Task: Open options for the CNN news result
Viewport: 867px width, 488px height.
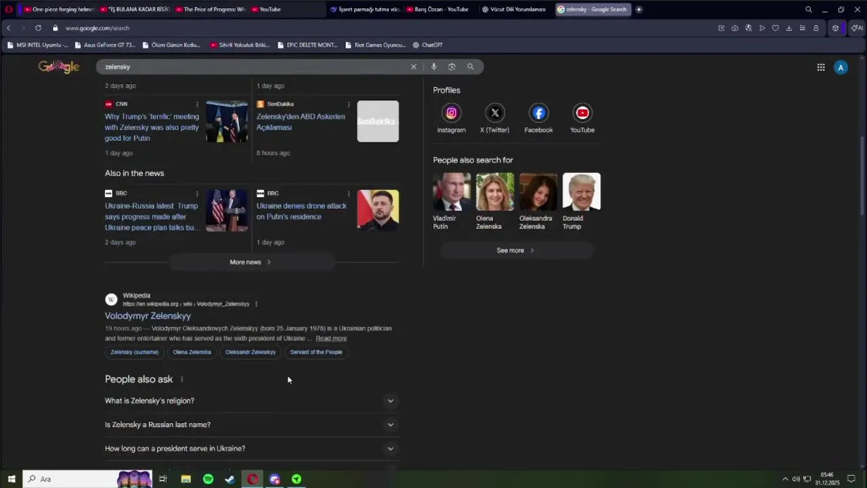Action: coord(197,104)
